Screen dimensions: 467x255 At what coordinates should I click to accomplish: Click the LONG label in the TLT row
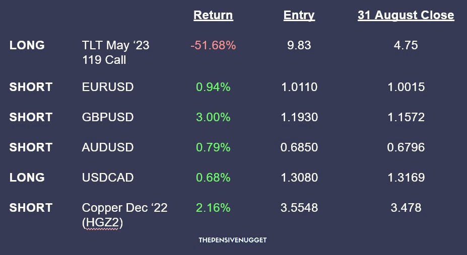pyautogui.click(x=27, y=45)
